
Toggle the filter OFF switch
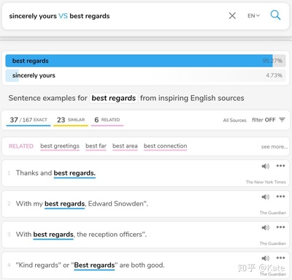click(x=264, y=120)
